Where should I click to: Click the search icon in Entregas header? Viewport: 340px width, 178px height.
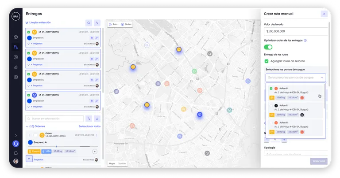point(89,22)
